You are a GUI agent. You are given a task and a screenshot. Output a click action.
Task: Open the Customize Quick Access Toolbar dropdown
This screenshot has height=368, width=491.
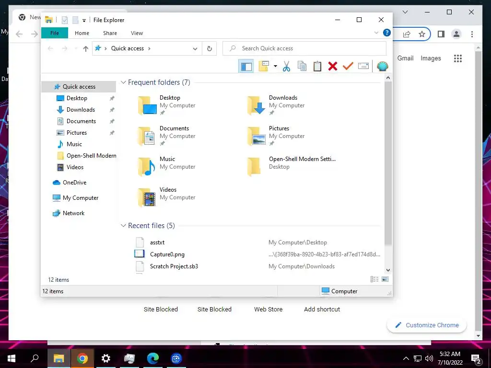[84, 21]
